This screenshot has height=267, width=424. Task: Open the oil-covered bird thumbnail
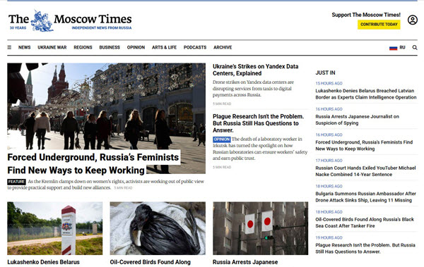(x=158, y=228)
